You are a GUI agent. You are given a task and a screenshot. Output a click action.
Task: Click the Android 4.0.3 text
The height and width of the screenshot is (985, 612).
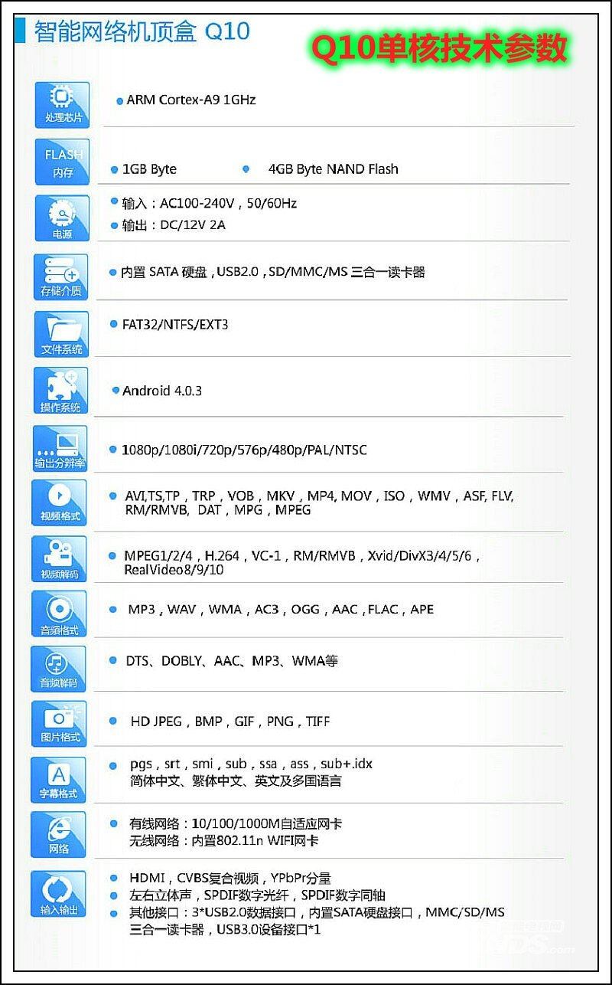pos(161,391)
